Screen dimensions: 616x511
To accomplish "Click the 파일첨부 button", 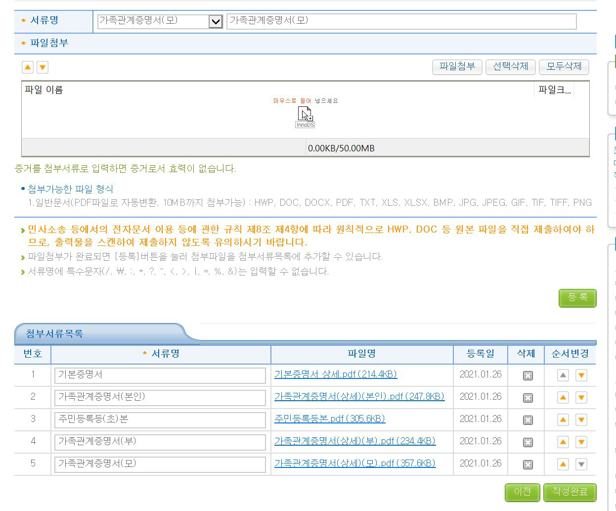I will 457,67.
